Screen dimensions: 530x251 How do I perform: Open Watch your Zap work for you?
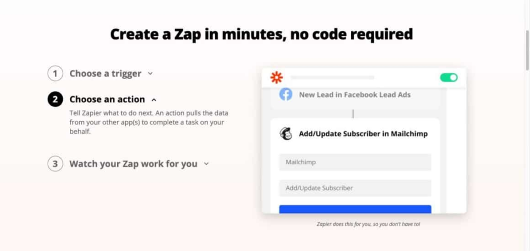click(134, 164)
